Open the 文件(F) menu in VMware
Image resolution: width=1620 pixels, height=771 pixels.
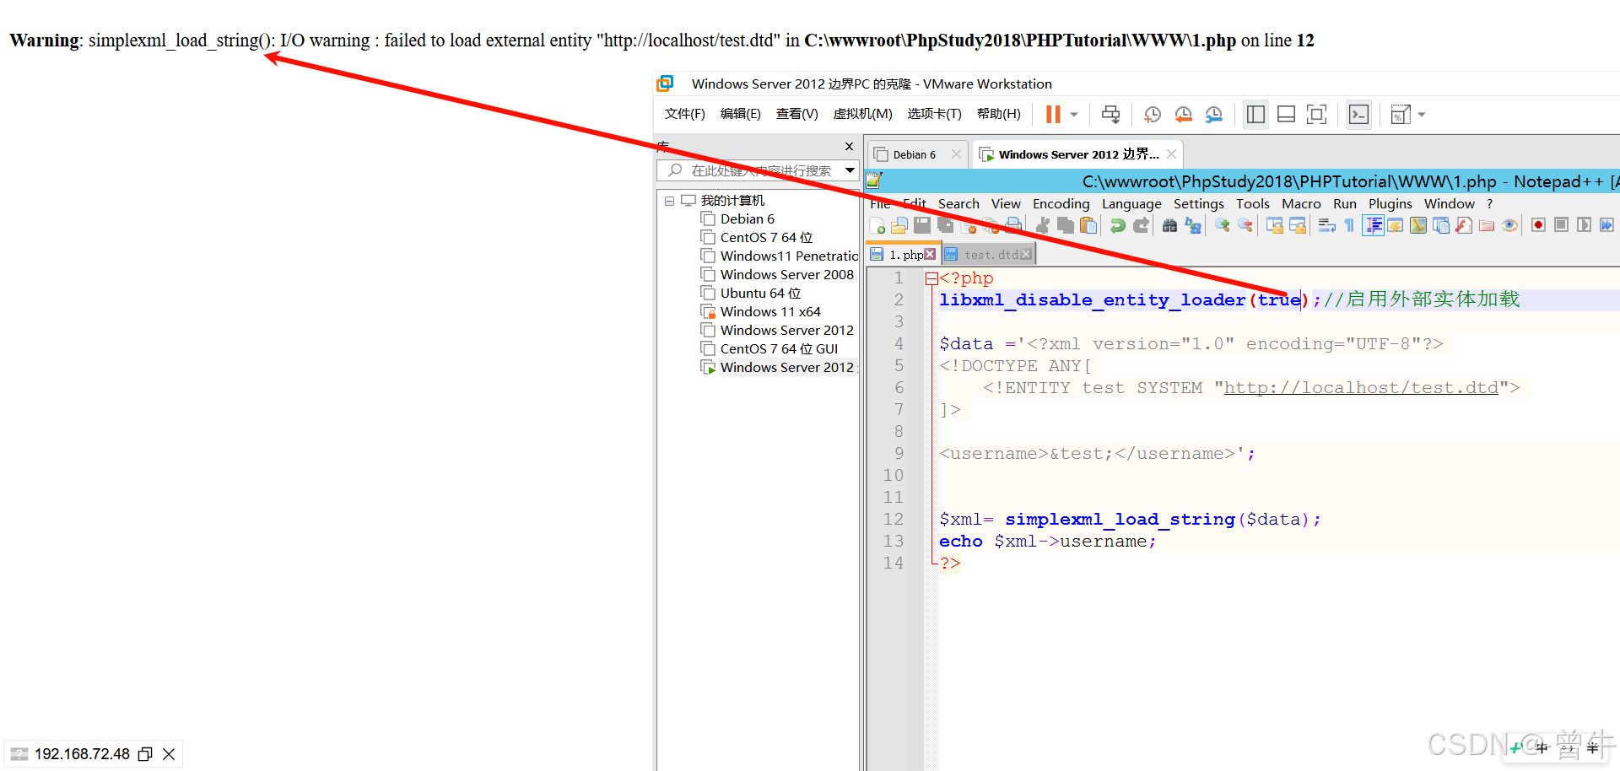(684, 114)
